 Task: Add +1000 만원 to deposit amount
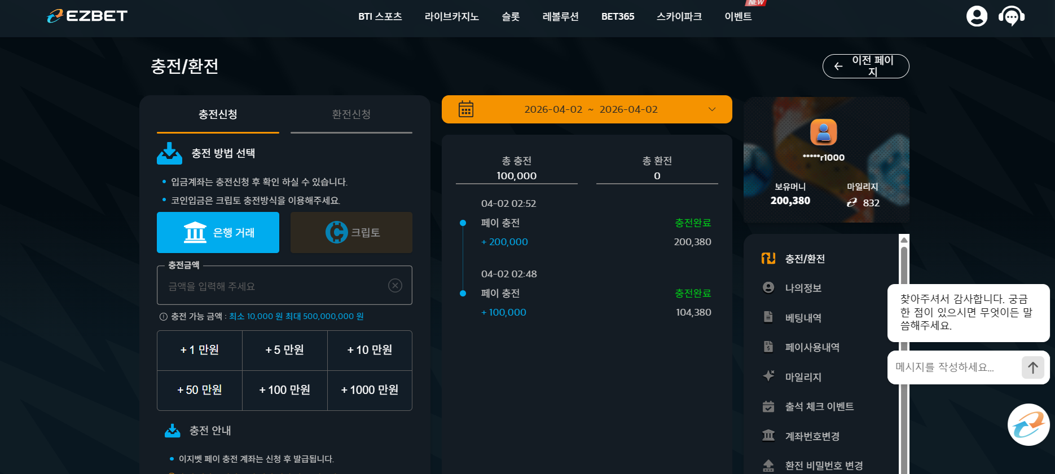[370, 390]
